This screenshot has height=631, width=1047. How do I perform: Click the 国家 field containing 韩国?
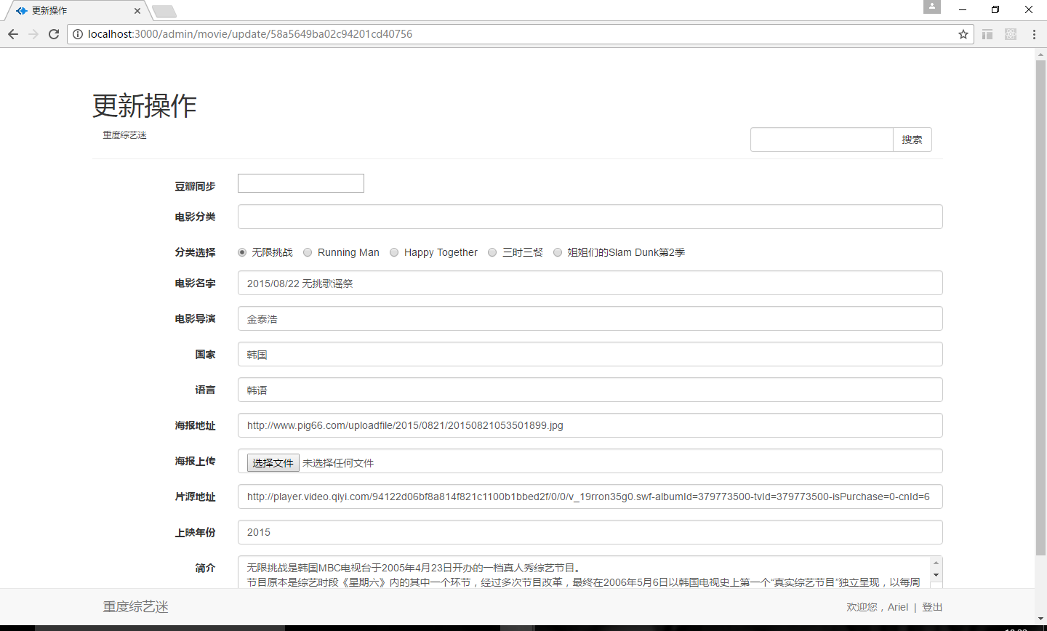point(590,354)
